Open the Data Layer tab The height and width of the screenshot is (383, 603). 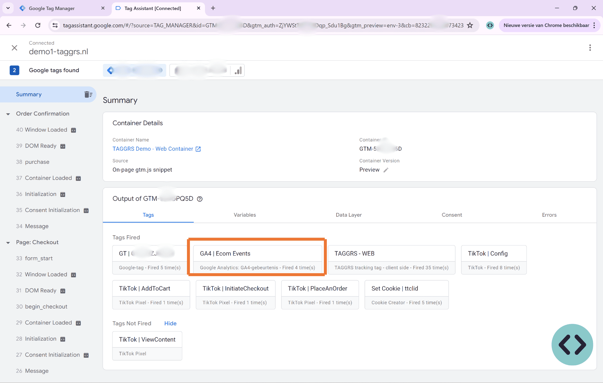349,215
